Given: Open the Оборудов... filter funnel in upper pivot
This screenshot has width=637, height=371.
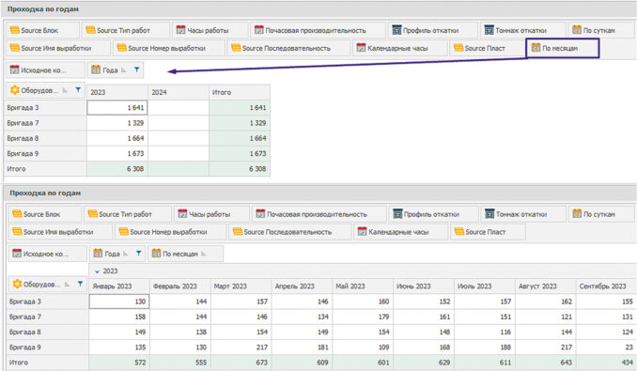Looking at the screenshot, I should coord(78,90).
